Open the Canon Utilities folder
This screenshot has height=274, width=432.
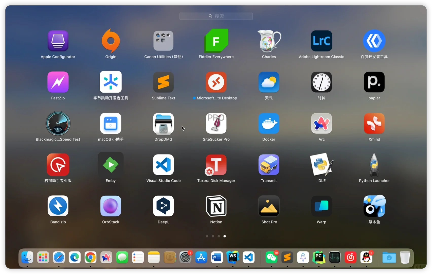[x=164, y=41]
